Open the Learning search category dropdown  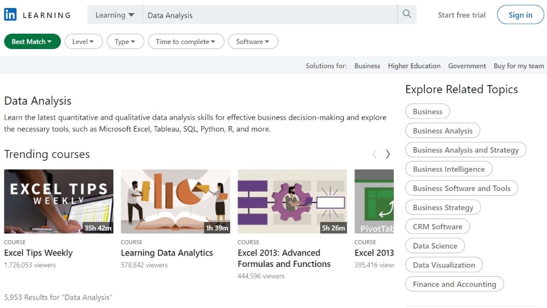[x=115, y=15]
